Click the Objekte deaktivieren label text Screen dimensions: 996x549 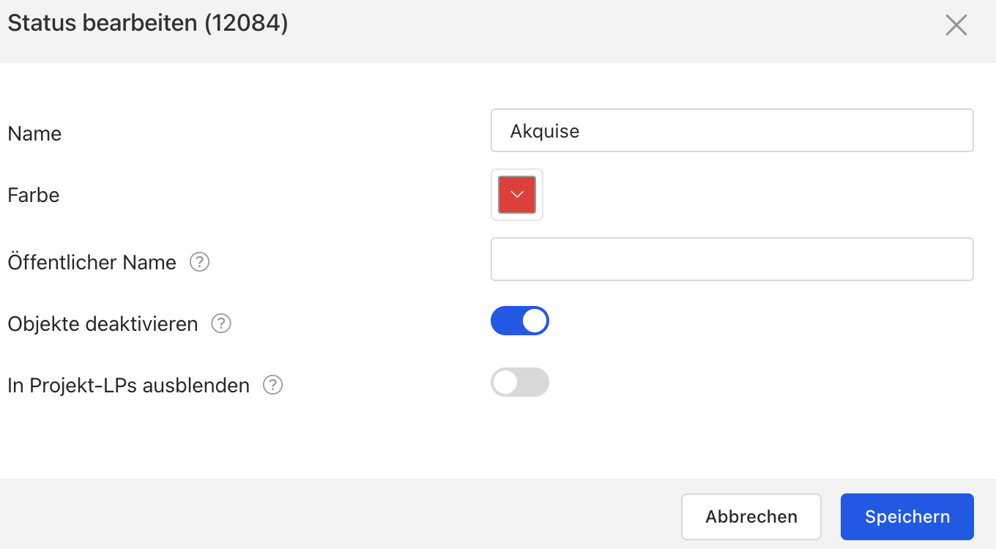click(x=103, y=324)
